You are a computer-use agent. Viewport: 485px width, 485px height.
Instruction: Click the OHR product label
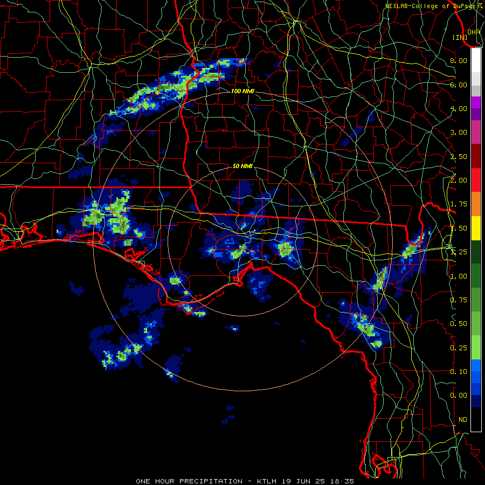[x=473, y=32]
